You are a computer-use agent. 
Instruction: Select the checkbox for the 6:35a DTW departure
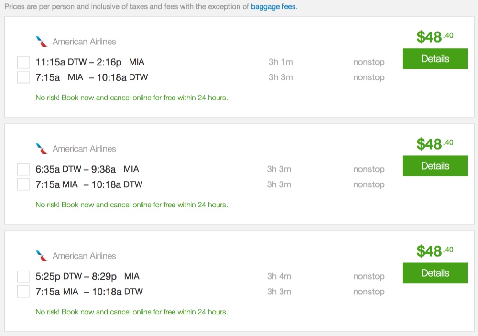click(x=23, y=169)
